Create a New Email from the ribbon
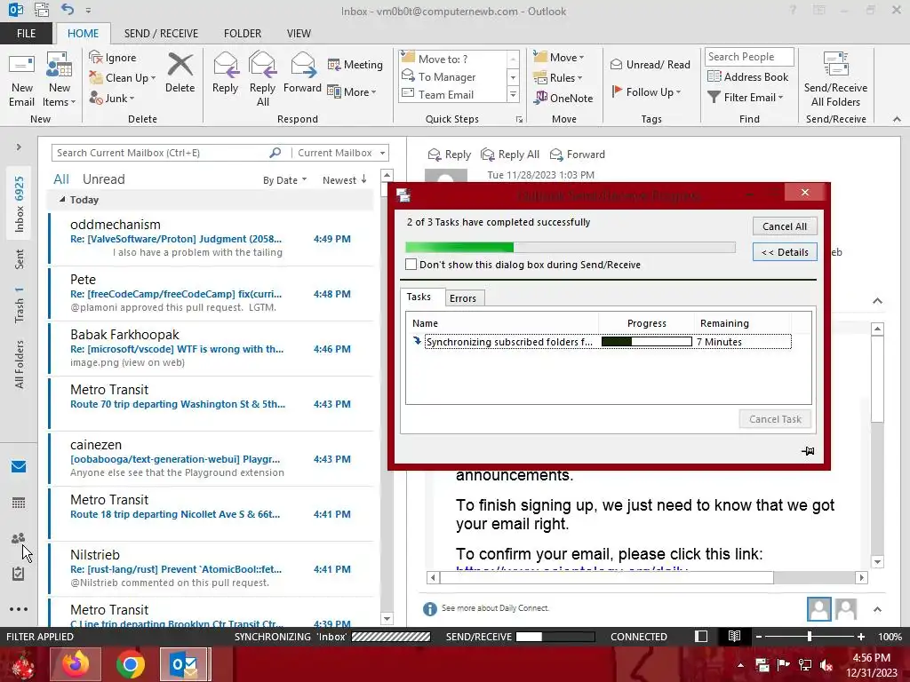 pos(22,80)
